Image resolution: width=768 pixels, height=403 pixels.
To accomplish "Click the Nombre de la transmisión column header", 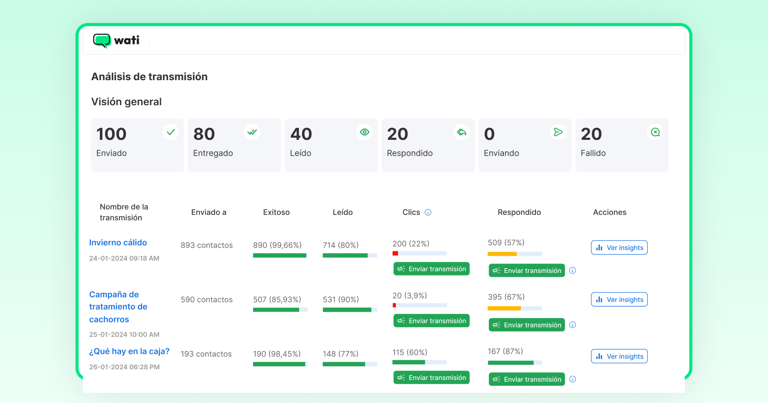I will (x=124, y=212).
